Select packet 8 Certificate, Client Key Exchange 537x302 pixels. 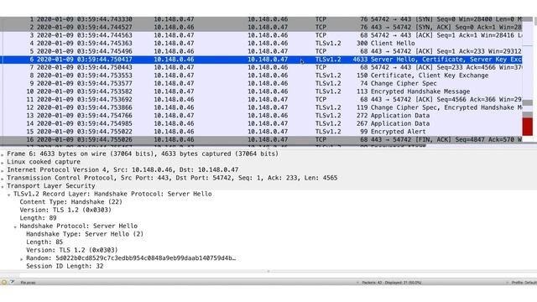click(x=261, y=75)
